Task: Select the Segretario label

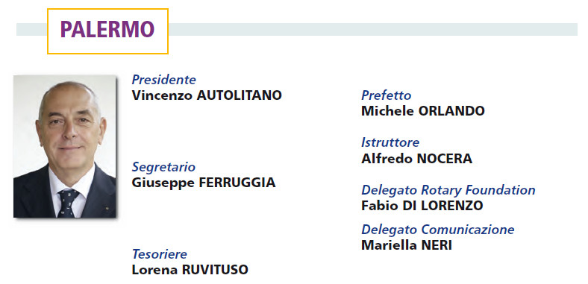Action: pos(163,167)
